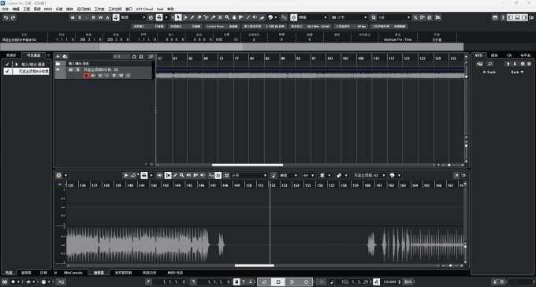Switch to VSTi tab in right zone
This screenshot has height=287, width=536.
pos(479,55)
